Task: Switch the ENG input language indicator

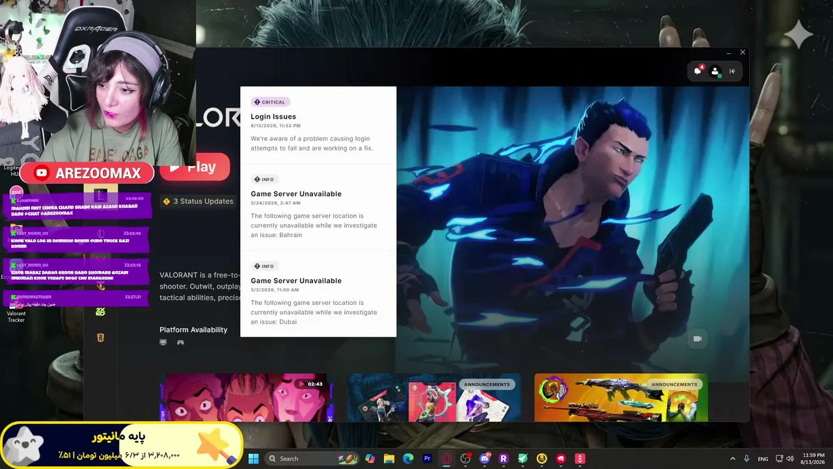Action: point(763,459)
